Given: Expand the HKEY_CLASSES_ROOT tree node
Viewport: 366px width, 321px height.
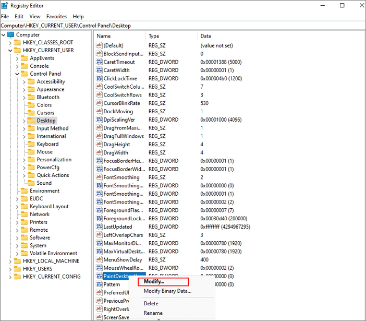Looking at the screenshot, I should [x=10, y=43].
